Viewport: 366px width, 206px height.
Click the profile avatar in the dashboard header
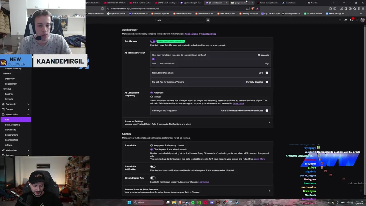[363, 20]
